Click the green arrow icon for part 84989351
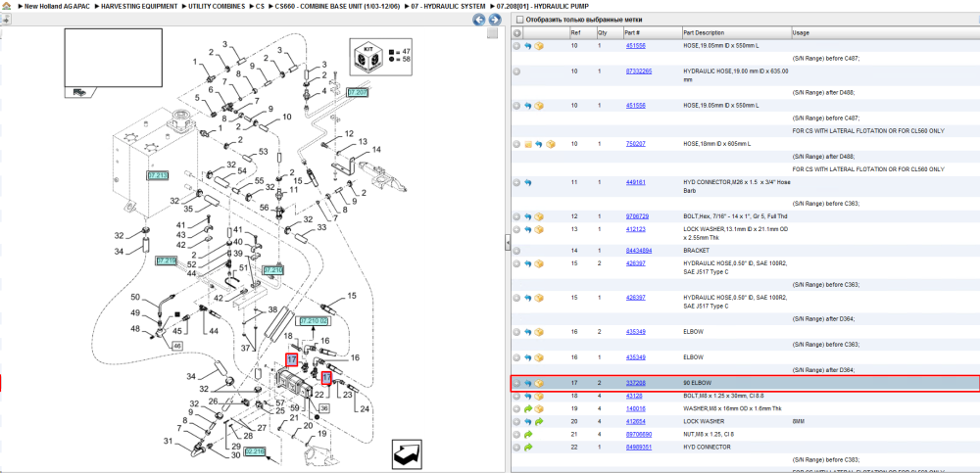Screen dimensions: 980x473 pos(528,448)
